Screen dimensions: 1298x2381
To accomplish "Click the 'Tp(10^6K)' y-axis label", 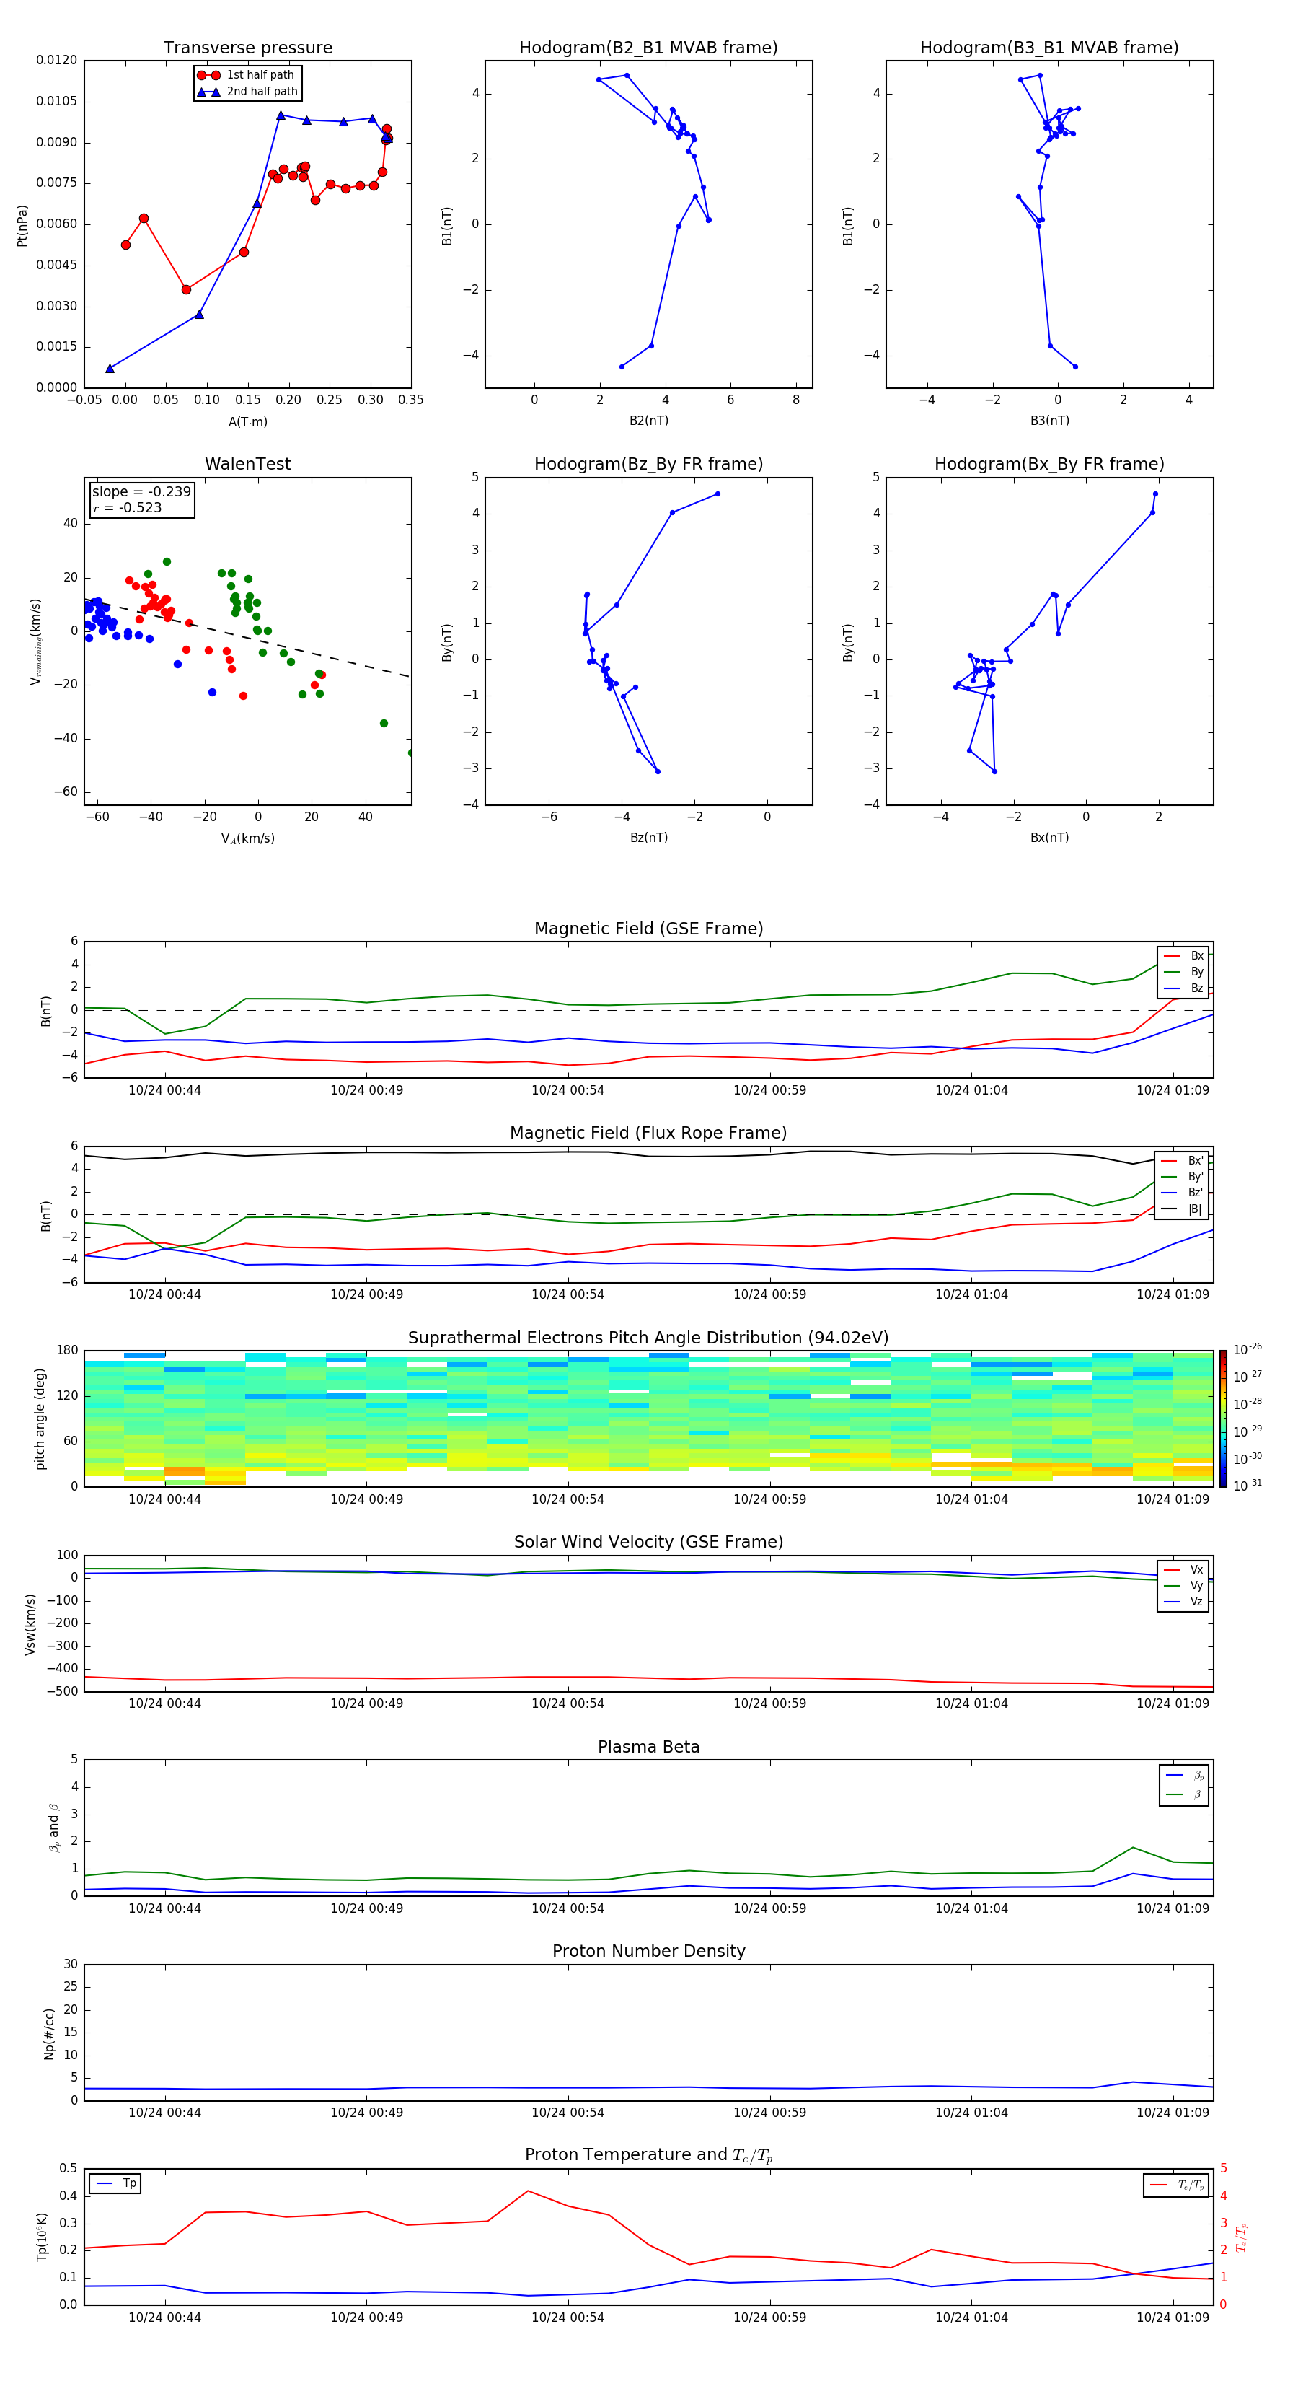I will coord(42,2237).
